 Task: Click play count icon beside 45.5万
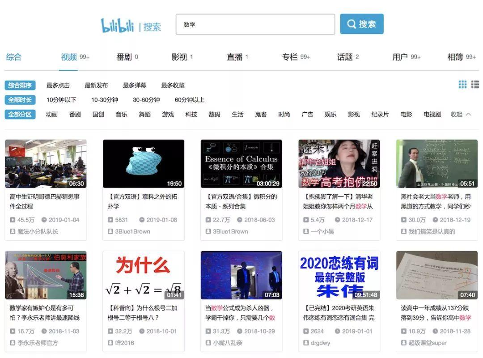click(13, 220)
